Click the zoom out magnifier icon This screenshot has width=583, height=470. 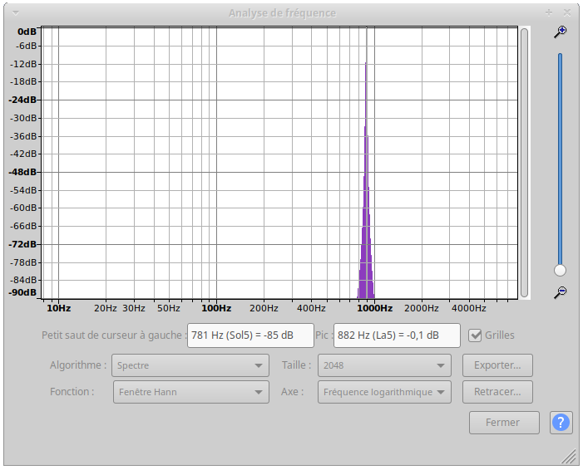(560, 292)
